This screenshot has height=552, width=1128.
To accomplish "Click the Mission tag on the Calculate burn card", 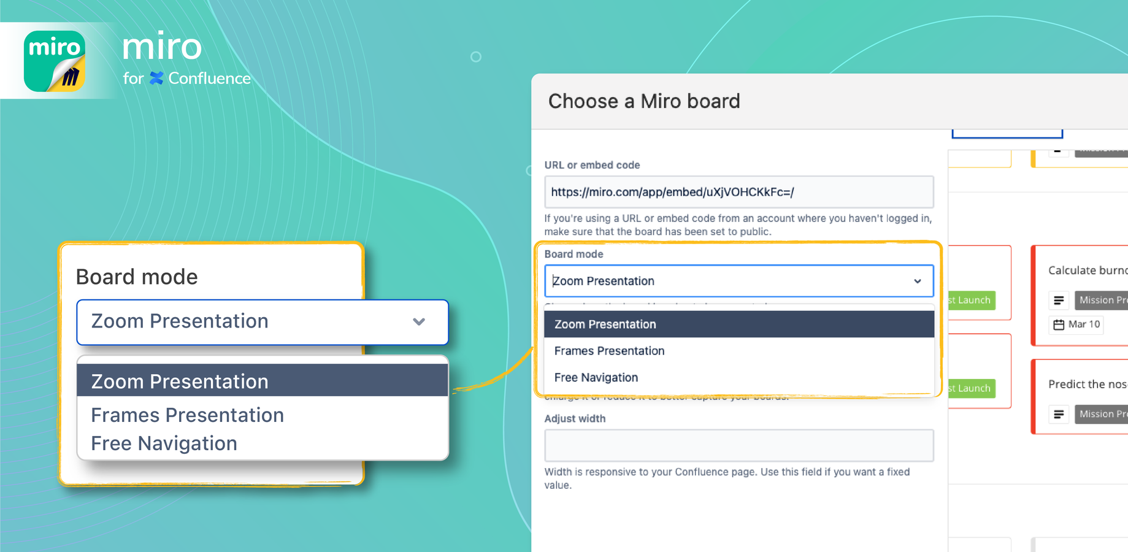I will [x=1102, y=300].
